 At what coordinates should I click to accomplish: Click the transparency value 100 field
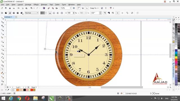(70, 13)
